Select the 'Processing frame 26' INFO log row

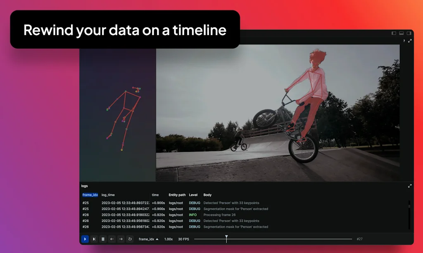coord(219,215)
